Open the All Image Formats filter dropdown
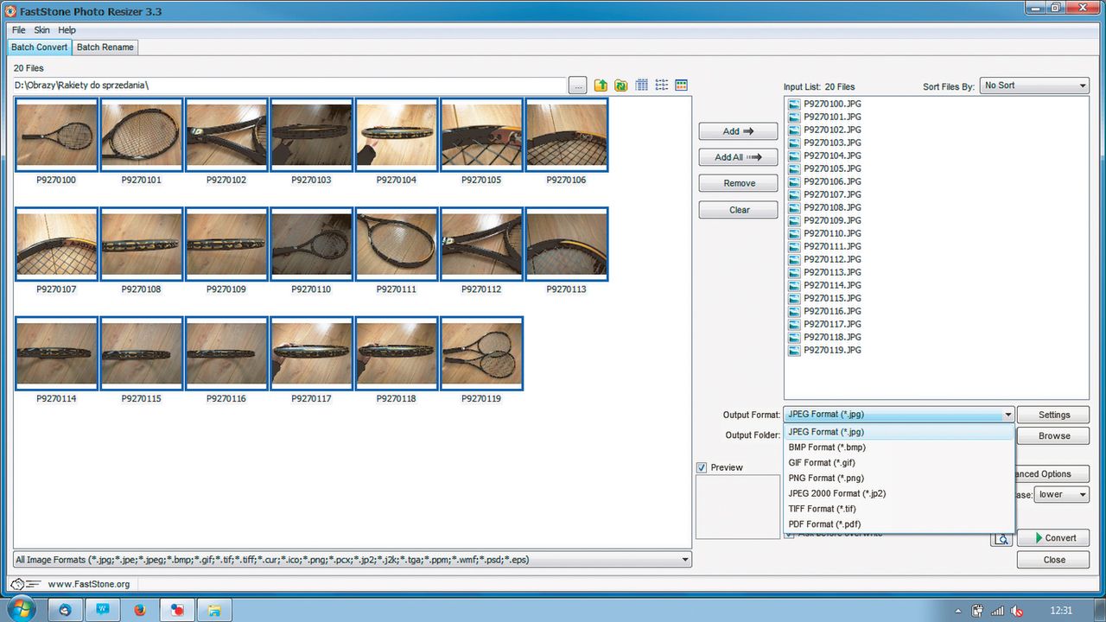The width and height of the screenshot is (1106, 622). pyautogui.click(x=353, y=560)
